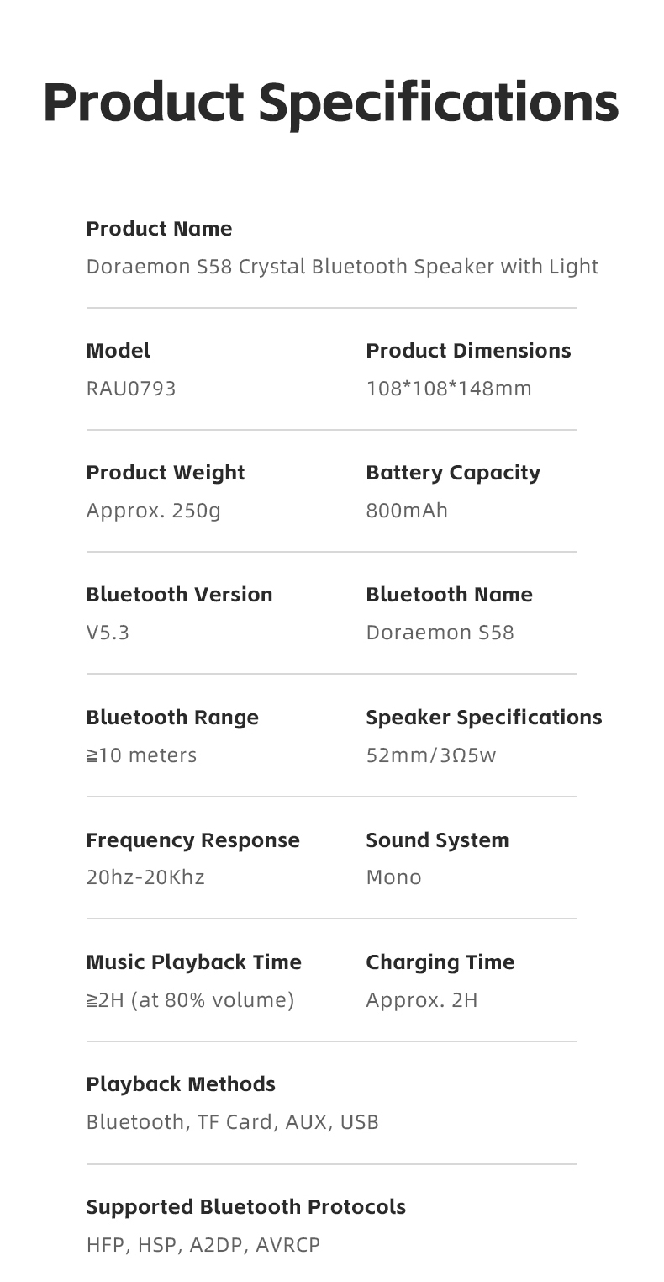Viewport: 664px width, 1282px height.
Task: Click the Approx. 2H charging time value
Action: point(421,1000)
